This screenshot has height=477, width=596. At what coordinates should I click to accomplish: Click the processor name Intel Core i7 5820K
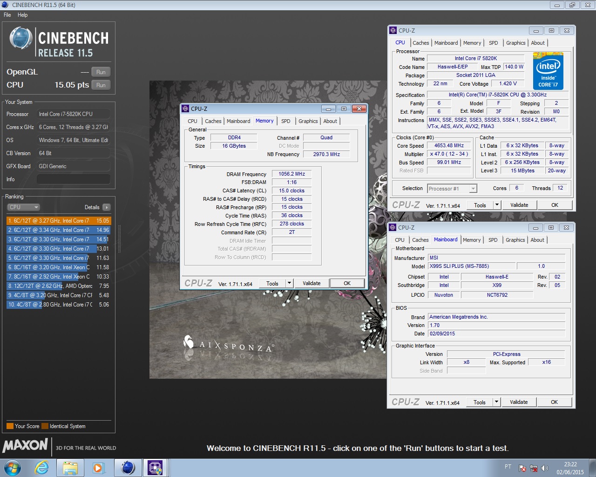point(475,59)
